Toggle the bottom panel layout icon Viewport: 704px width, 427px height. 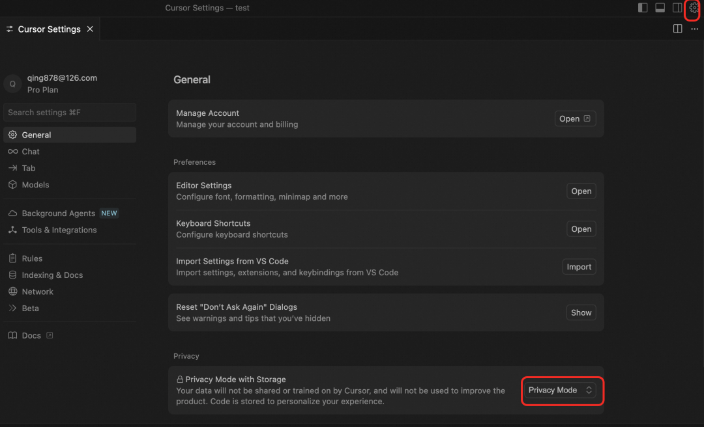pyautogui.click(x=660, y=8)
